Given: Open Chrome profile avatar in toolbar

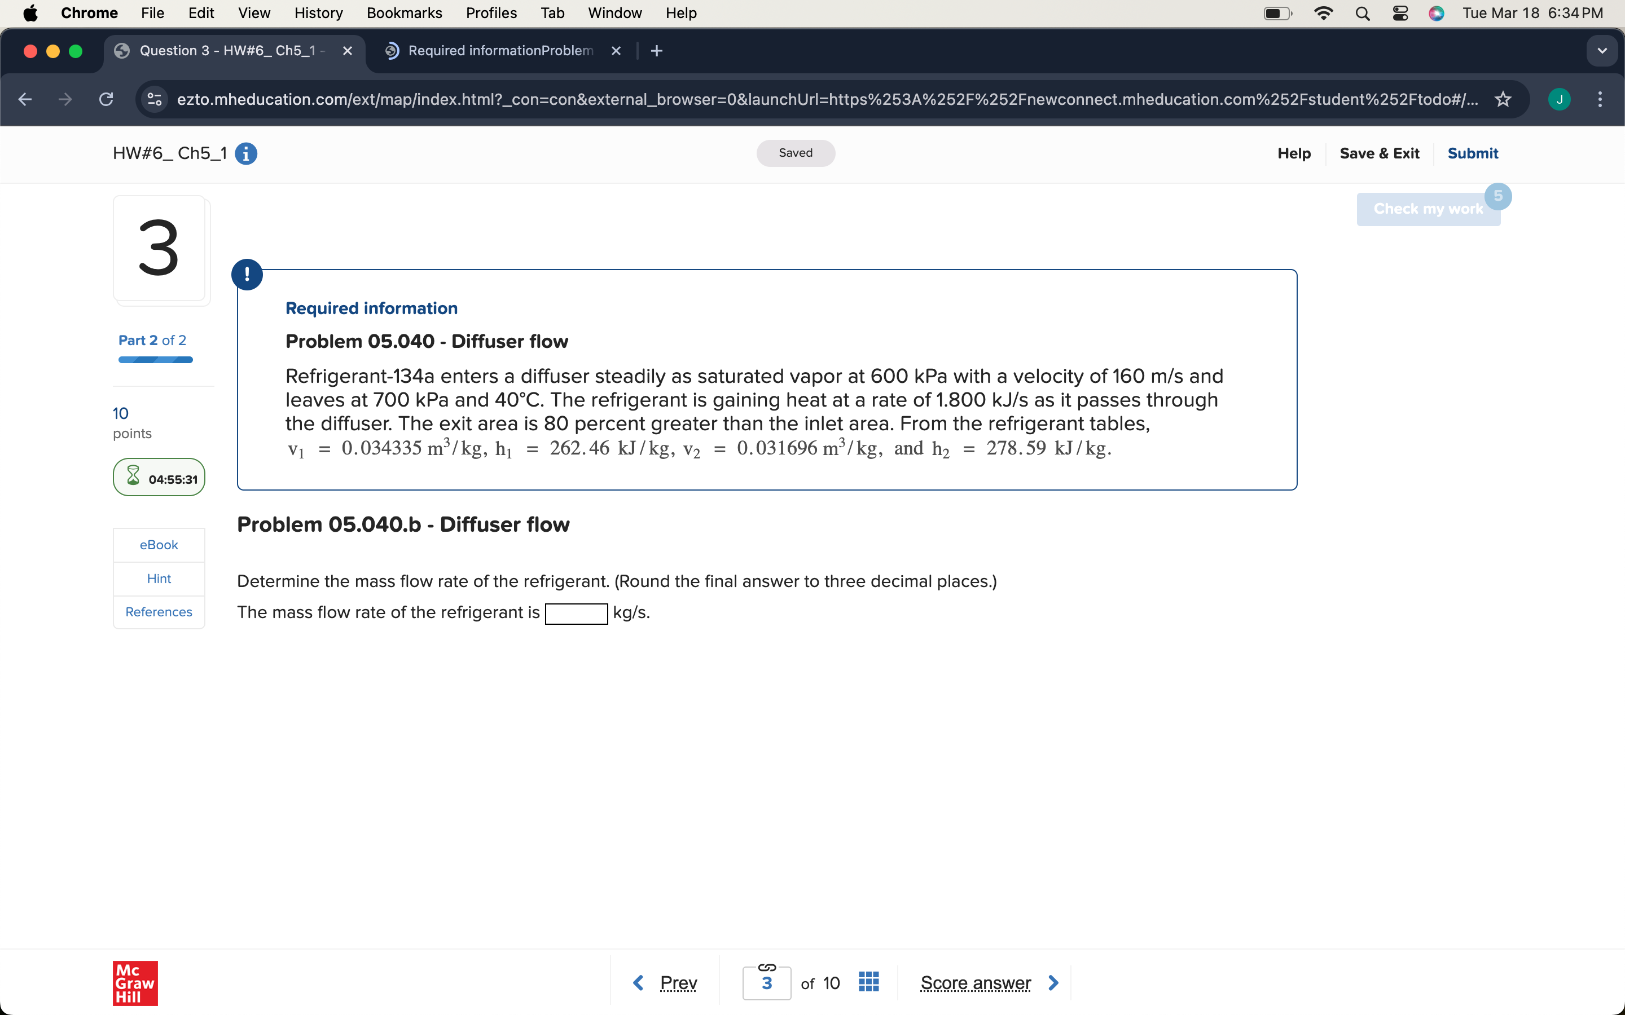Looking at the screenshot, I should 1559,99.
